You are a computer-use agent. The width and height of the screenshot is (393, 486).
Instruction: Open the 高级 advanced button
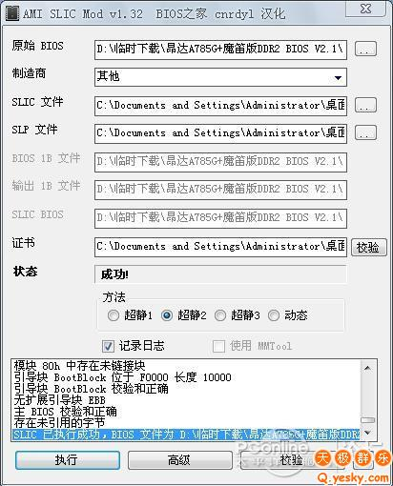[x=180, y=460]
